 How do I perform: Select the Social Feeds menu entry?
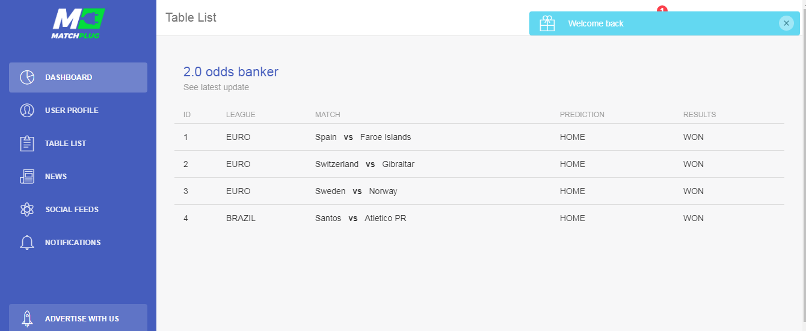(x=72, y=210)
